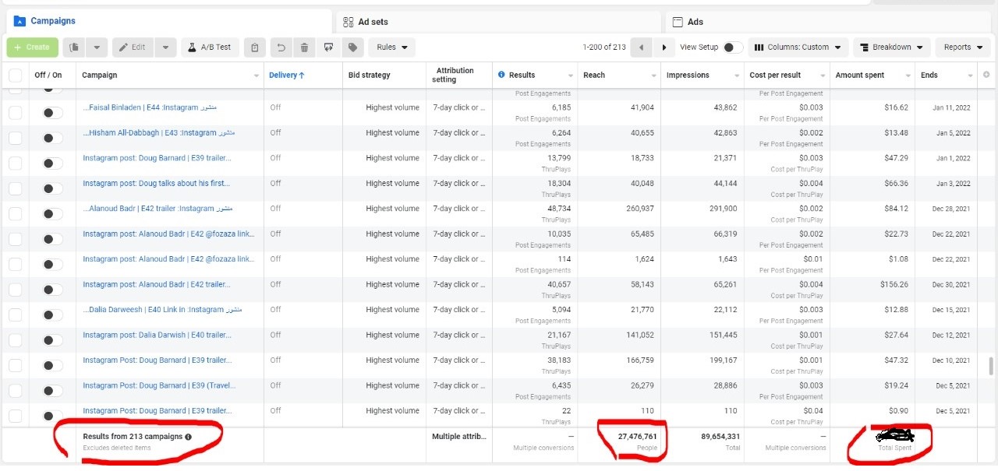The width and height of the screenshot is (998, 471).
Task: Open the Rules dropdown
Action: (x=391, y=47)
